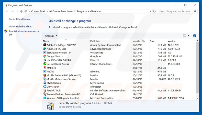Click the vertical scrollbar thumb
The image size is (202, 115).
[x=197, y=68]
